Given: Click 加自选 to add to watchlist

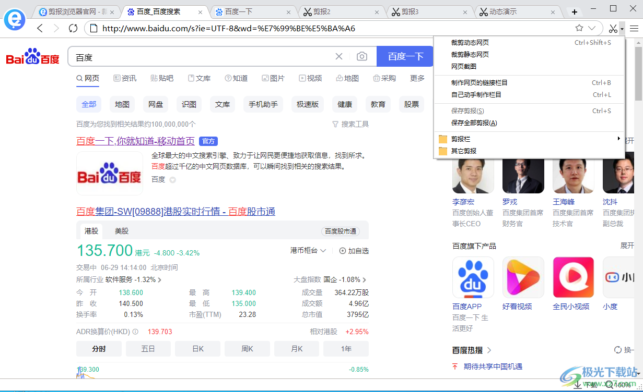Looking at the screenshot, I should [x=354, y=251].
